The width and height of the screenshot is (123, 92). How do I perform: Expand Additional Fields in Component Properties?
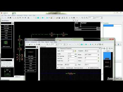click(x=94, y=68)
